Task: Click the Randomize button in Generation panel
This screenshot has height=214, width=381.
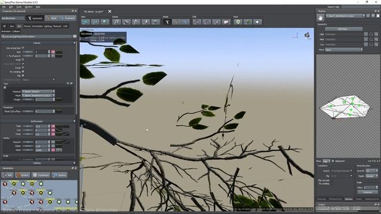Action: (x=41, y=175)
